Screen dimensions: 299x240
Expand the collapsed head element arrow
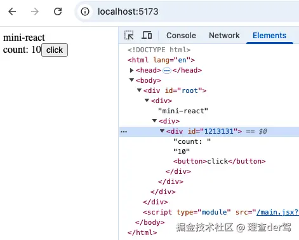(131, 70)
